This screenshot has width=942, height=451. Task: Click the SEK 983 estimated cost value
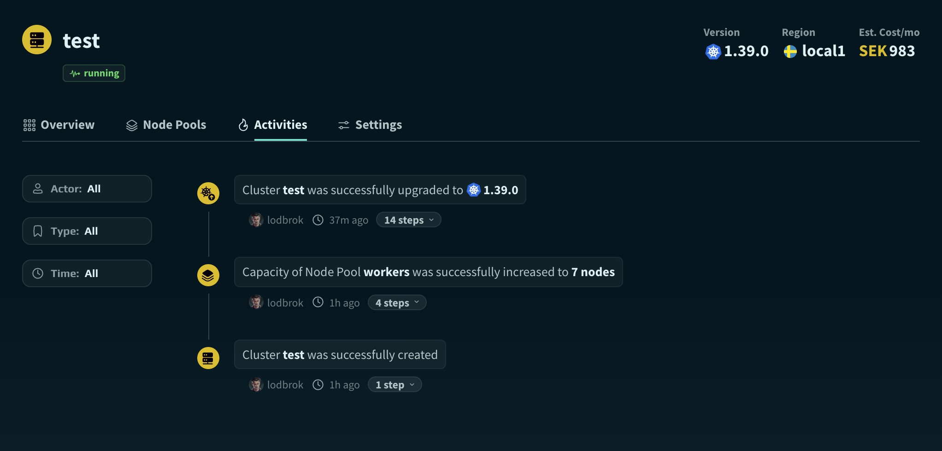tap(887, 51)
